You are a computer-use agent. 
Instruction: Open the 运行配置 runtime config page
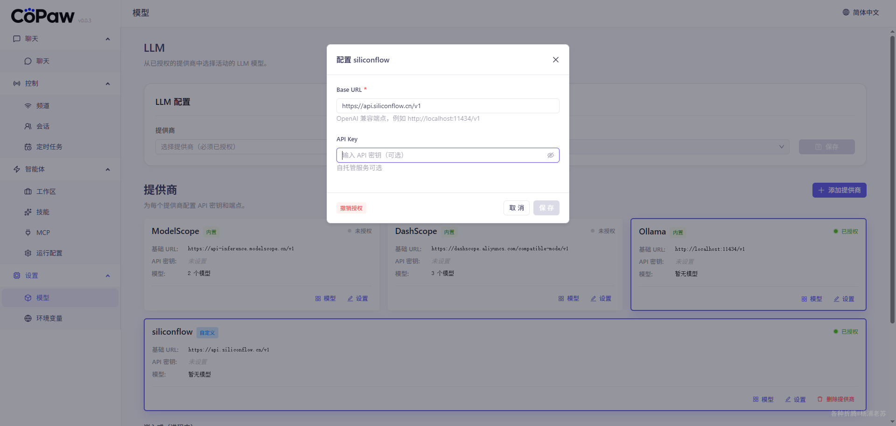(60, 253)
